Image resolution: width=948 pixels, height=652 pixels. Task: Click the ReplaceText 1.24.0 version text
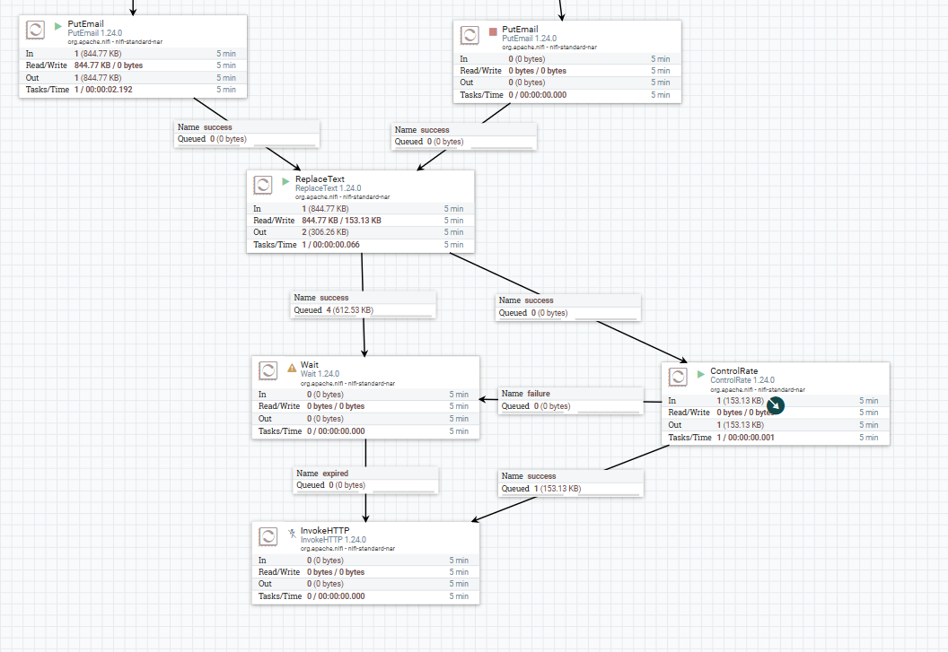329,188
